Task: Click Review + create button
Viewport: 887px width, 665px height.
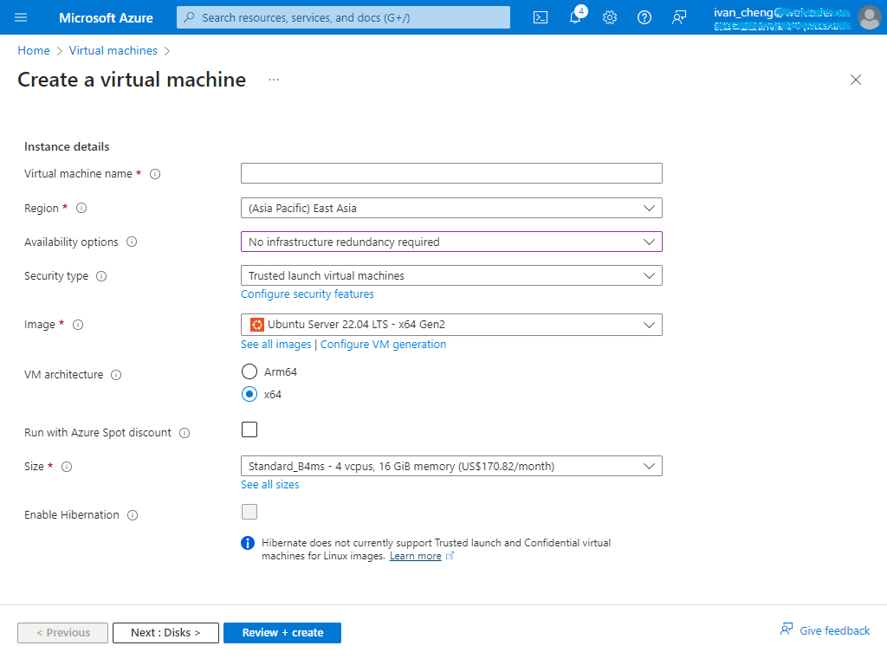Action: click(282, 633)
